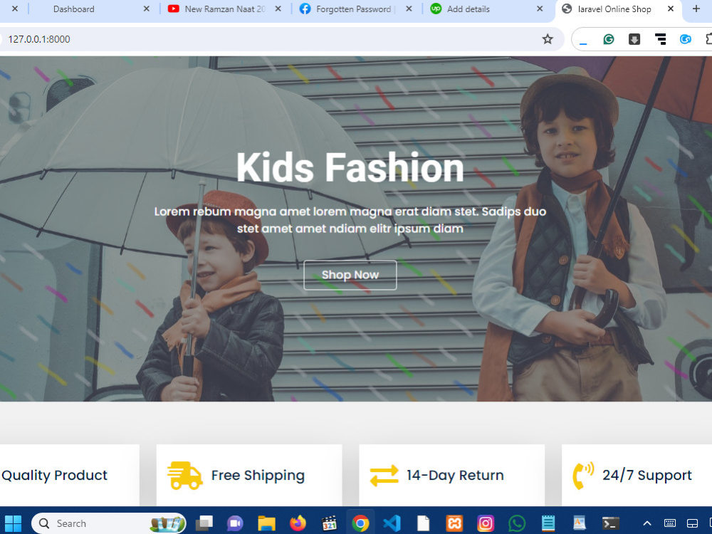Launch Firefox from the taskbar

tap(298, 523)
